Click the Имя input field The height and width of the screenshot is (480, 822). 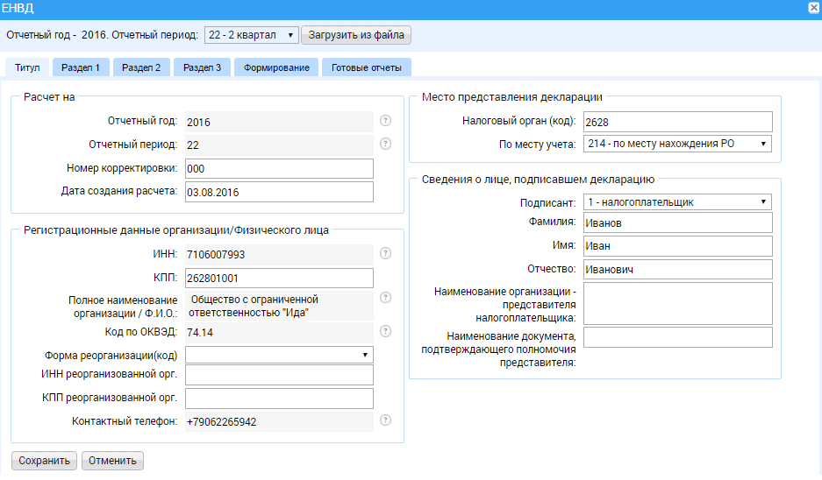click(x=678, y=246)
